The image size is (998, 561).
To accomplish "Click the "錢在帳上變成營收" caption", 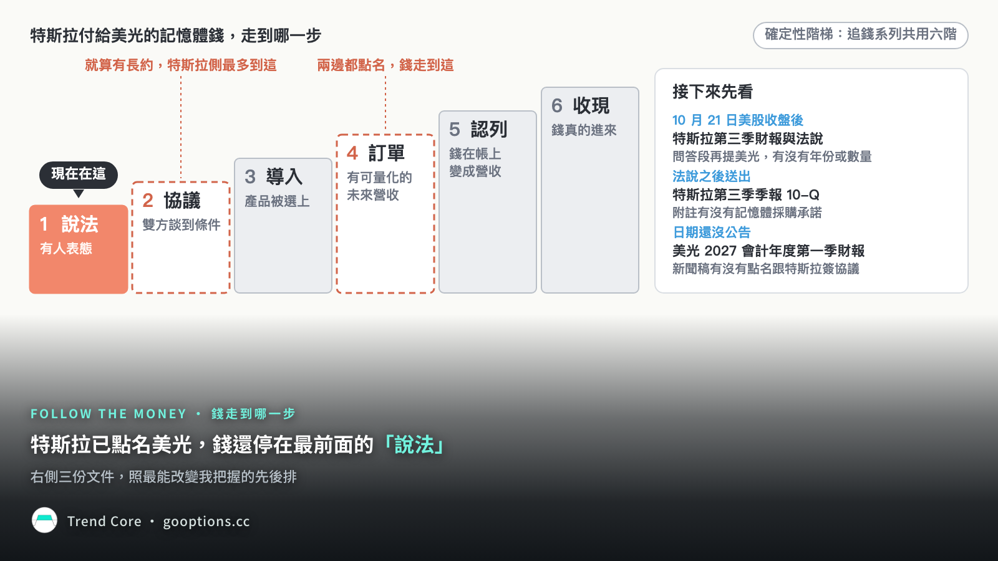I will tap(475, 163).
